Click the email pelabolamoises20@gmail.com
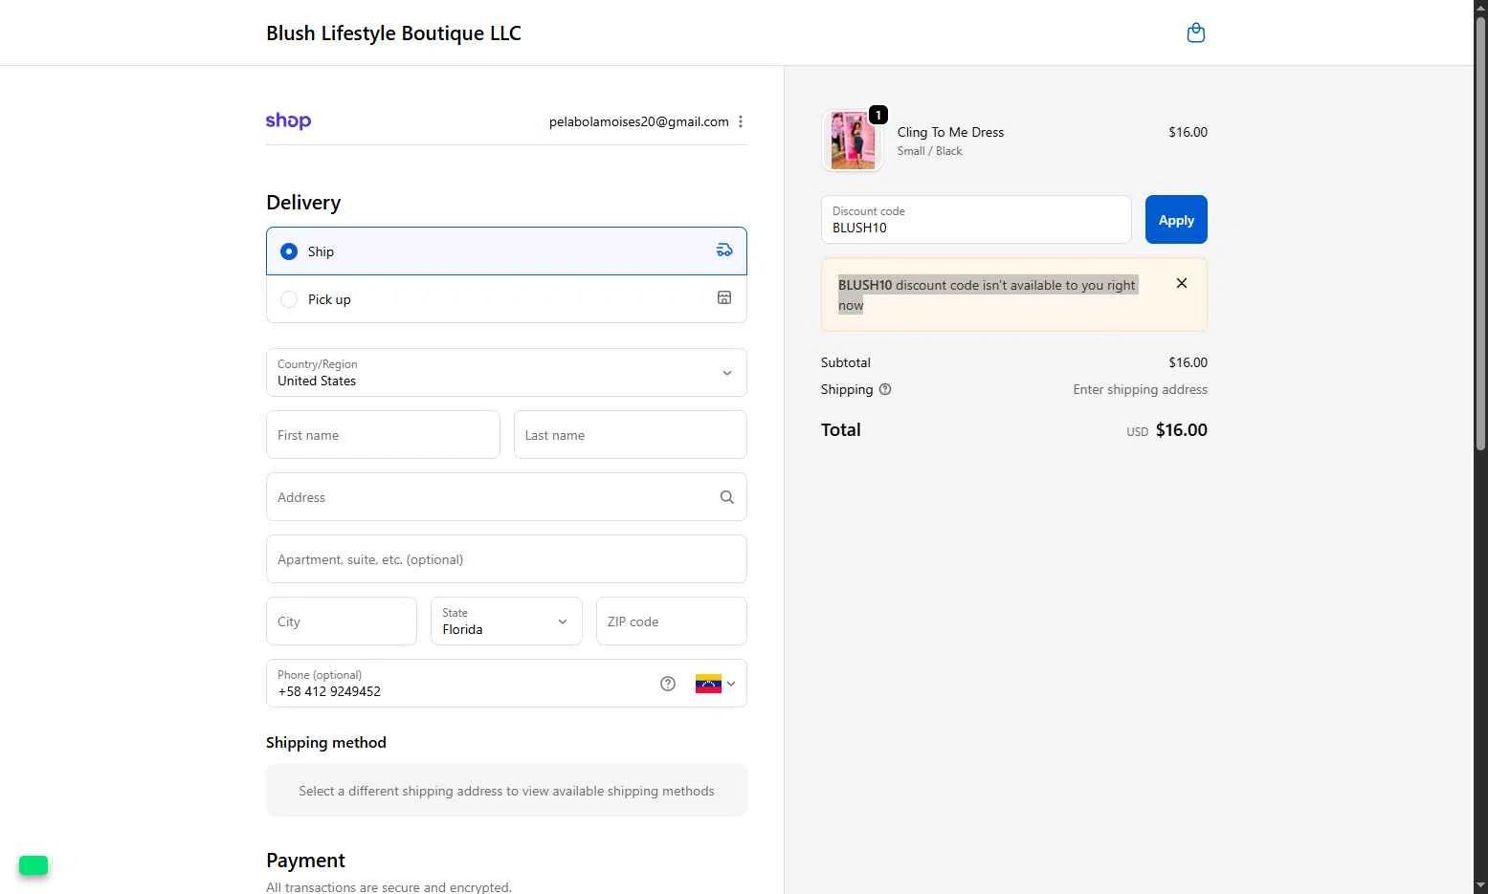The width and height of the screenshot is (1488, 894). [639, 121]
